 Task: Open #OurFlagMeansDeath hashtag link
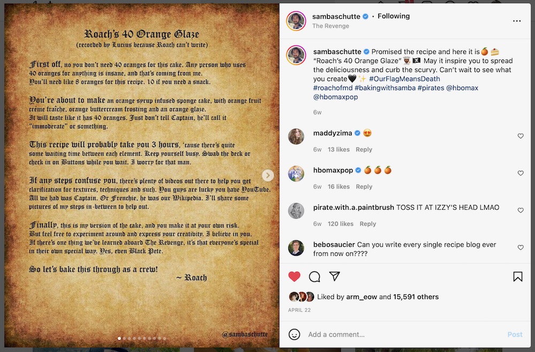coord(404,79)
